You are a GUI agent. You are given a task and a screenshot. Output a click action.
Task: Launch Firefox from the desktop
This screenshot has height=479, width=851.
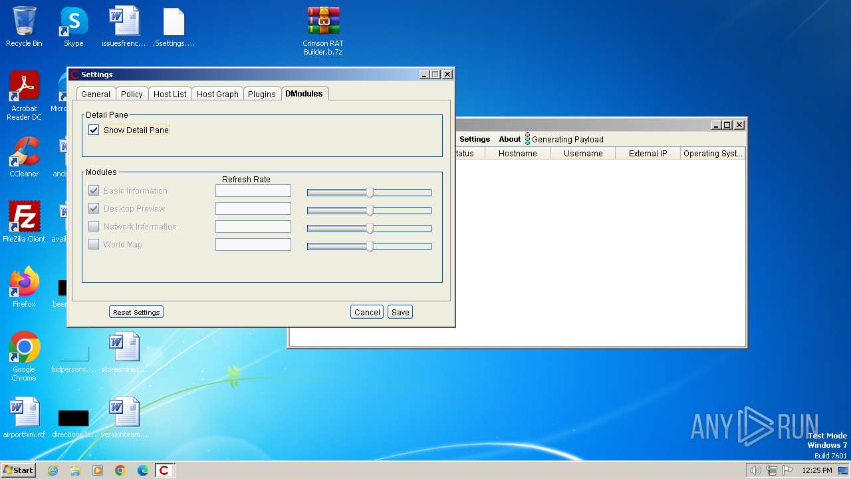(x=24, y=287)
